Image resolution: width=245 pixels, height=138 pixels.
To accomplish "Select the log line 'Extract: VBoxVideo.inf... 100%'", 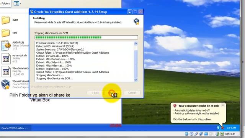I will pyautogui.click(x=54, y=62).
